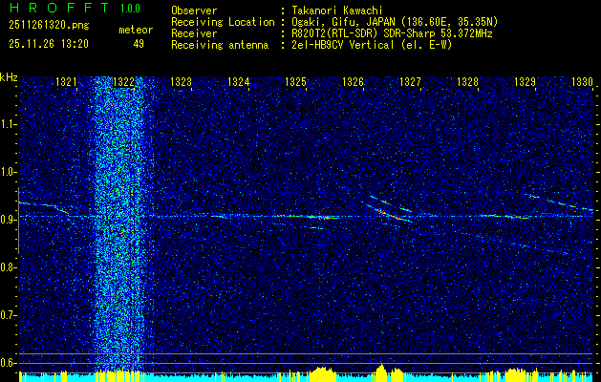601x382 pixels.
Task: Click the 0.6 kHz axis label
Action: pos(8,363)
